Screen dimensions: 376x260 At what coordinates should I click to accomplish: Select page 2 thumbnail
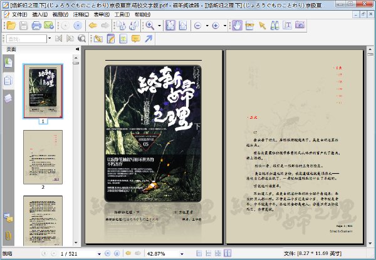pos(43,157)
